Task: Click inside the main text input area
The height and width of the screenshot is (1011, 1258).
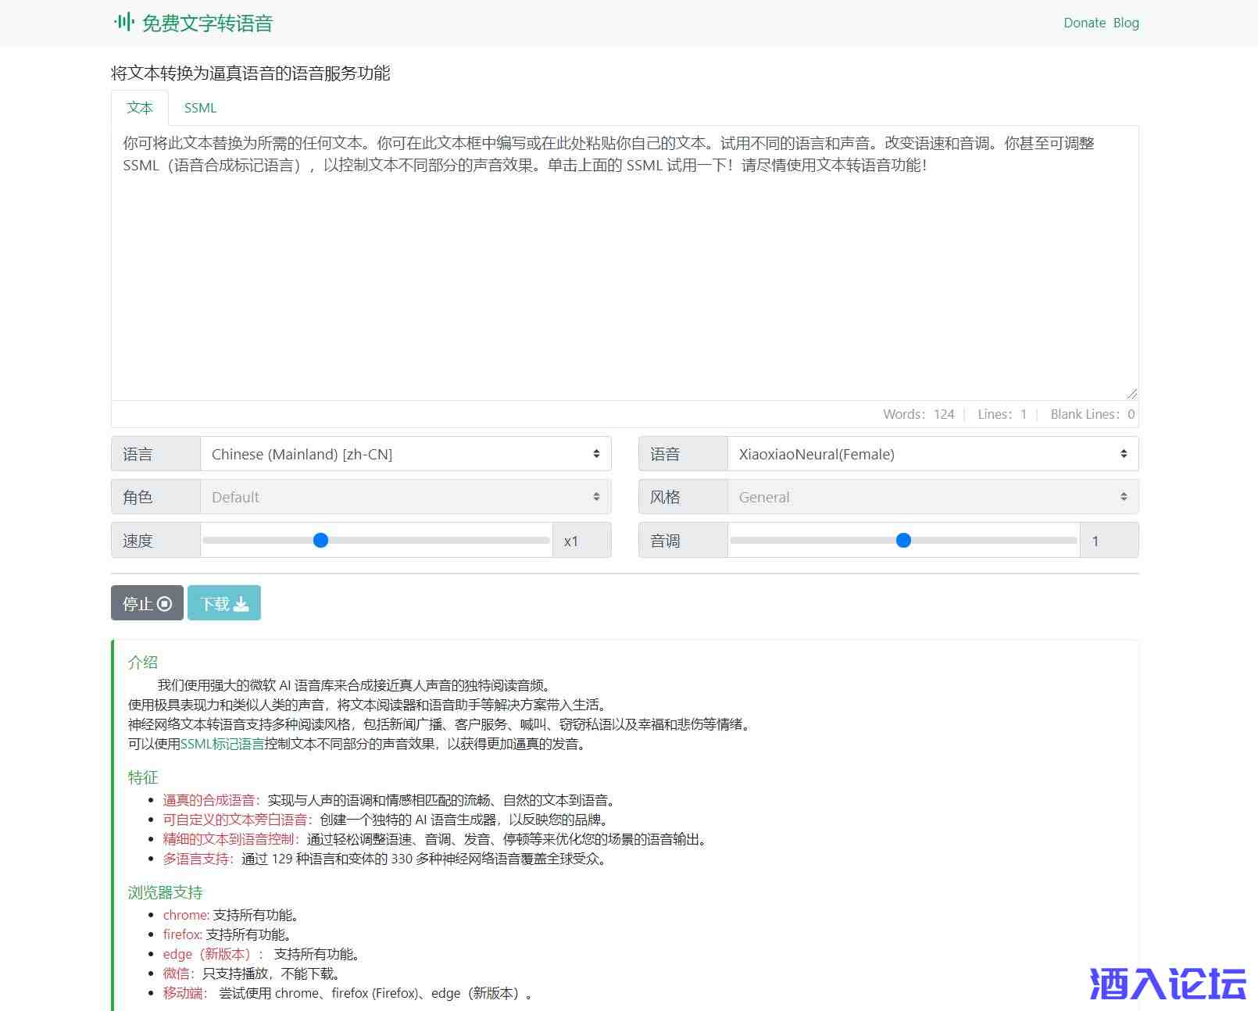Action: click(624, 273)
